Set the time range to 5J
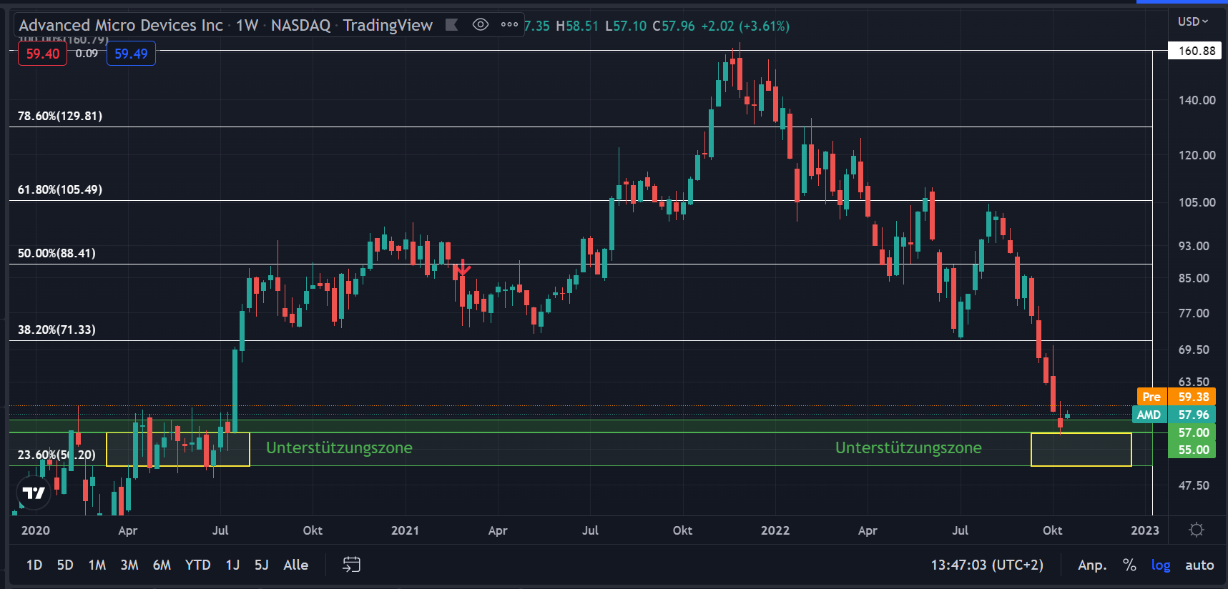The width and height of the screenshot is (1228, 589). pos(262,565)
